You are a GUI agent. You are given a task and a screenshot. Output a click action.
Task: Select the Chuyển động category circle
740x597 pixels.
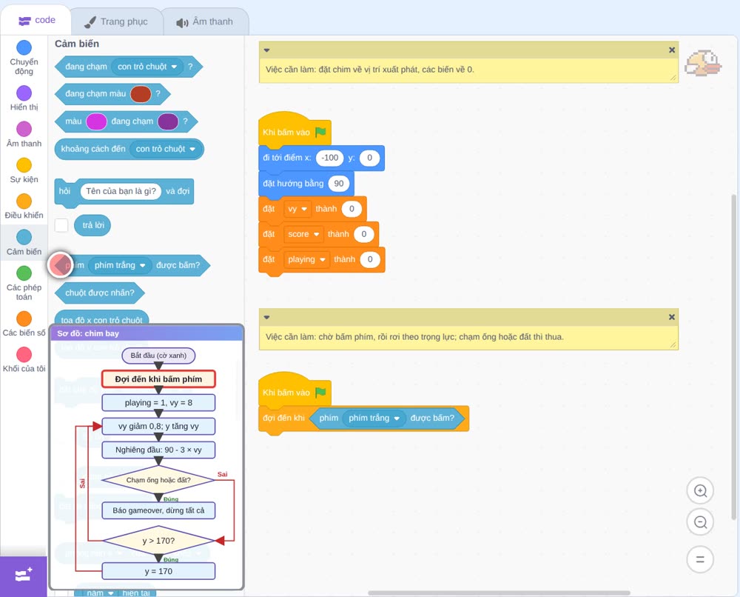pyautogui.click(x=24, y=47)
